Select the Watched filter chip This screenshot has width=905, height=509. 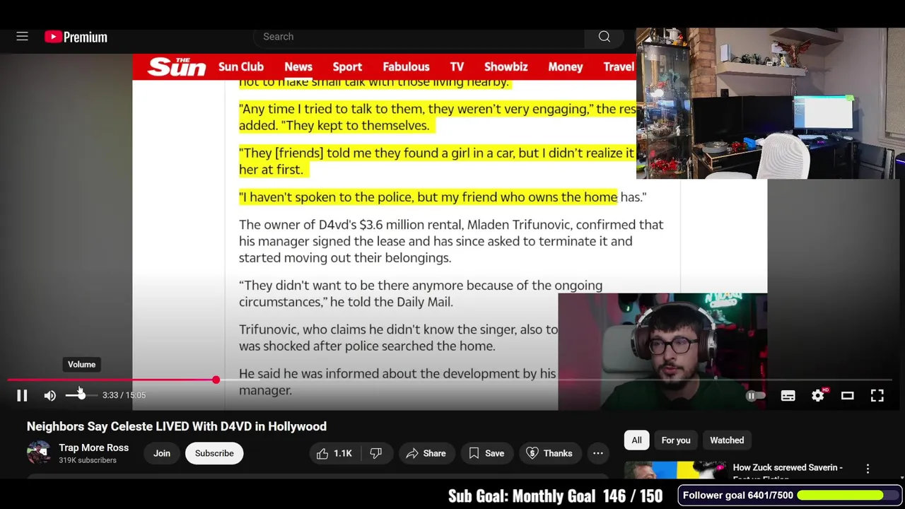pyautogui.click(x=727, y=440)
